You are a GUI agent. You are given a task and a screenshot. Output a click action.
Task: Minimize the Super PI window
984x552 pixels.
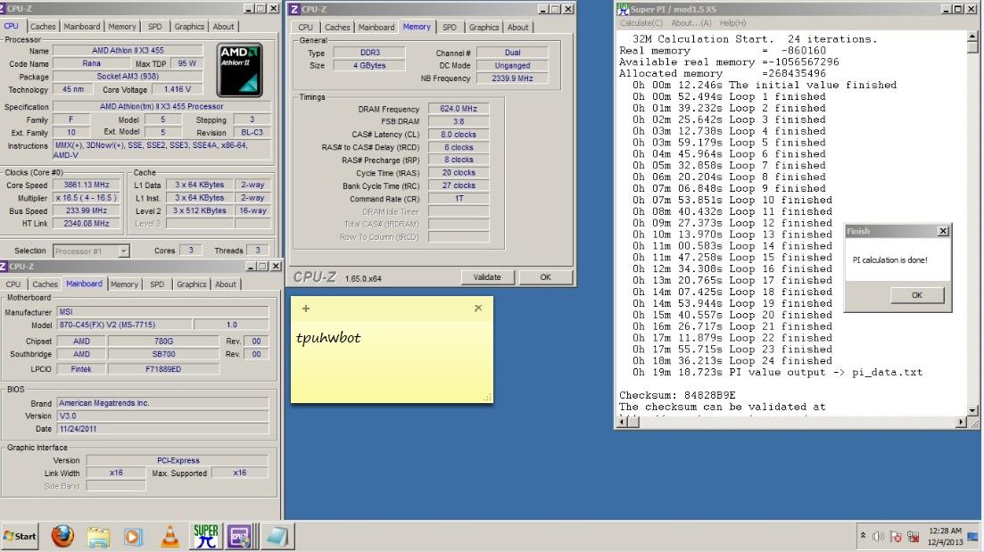click(x=947, y=9)
